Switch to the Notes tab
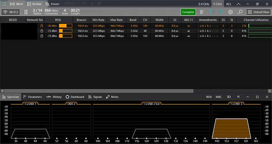 point(112,97)
